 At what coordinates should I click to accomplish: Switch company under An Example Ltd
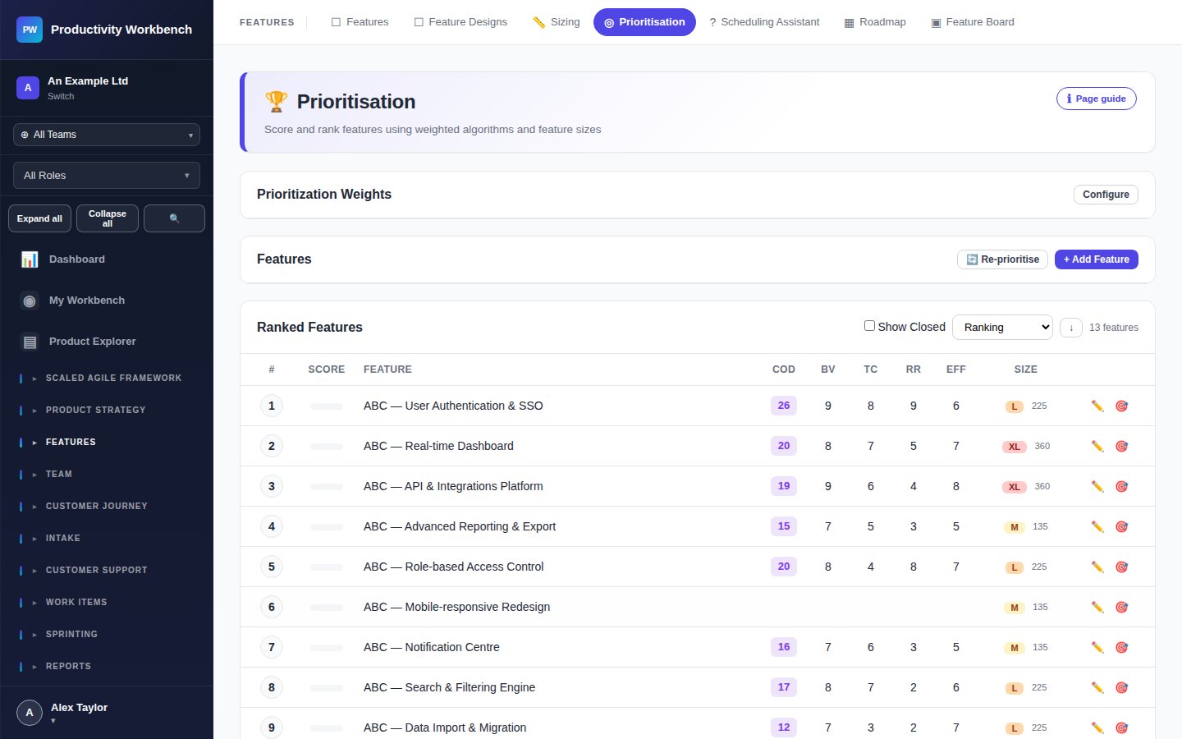point(61,96)
